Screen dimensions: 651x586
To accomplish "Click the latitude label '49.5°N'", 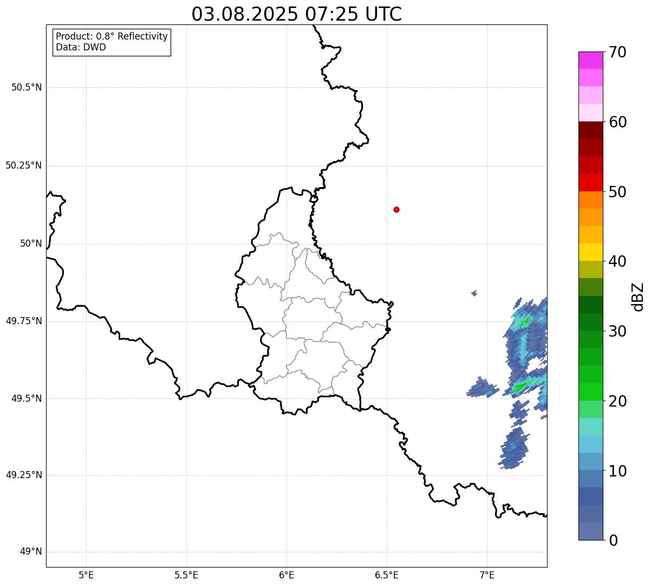I will 27,398.
